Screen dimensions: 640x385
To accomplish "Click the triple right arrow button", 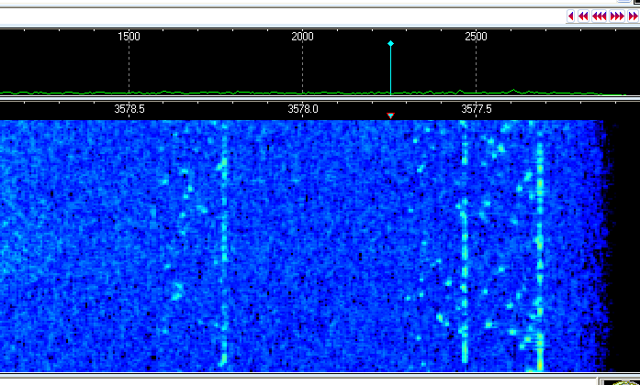I will coord(616,16).
